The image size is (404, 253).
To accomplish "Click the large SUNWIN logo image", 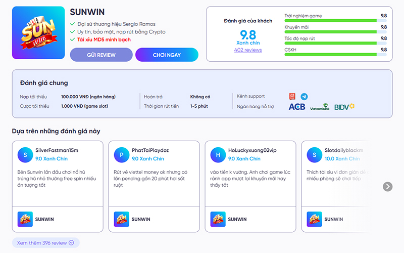I will point(38,33).
